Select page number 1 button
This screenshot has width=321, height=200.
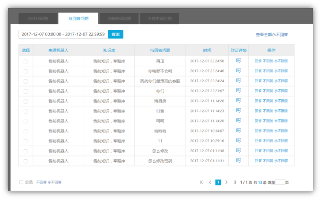pyautogui.click(x=218, y=182)
